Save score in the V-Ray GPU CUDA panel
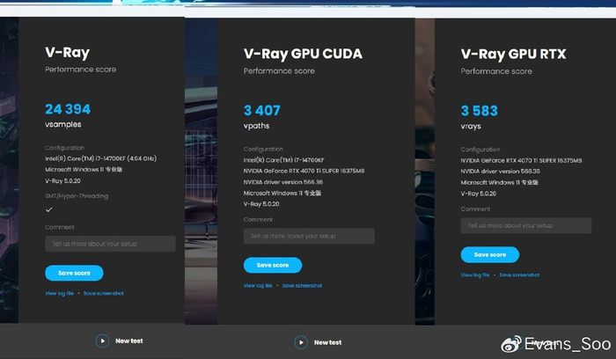The width and height of the screenshot is (616, 359). 273,265
